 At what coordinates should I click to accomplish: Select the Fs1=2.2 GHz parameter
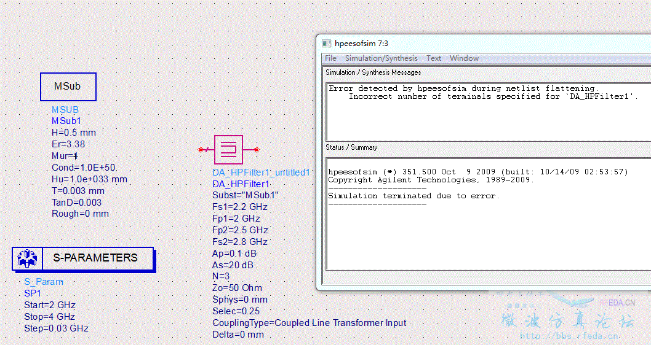coord(240,207)
